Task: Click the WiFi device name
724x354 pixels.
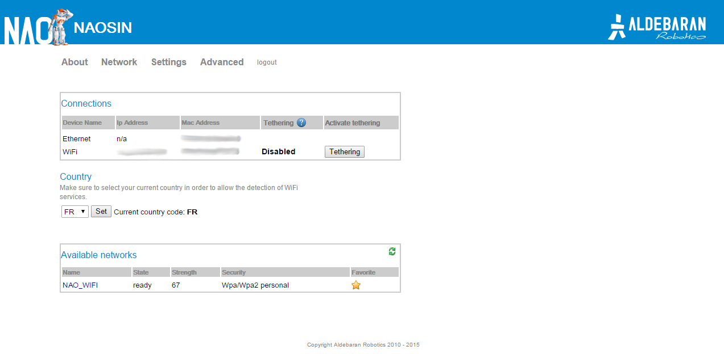Action: [x=70, y=152]
